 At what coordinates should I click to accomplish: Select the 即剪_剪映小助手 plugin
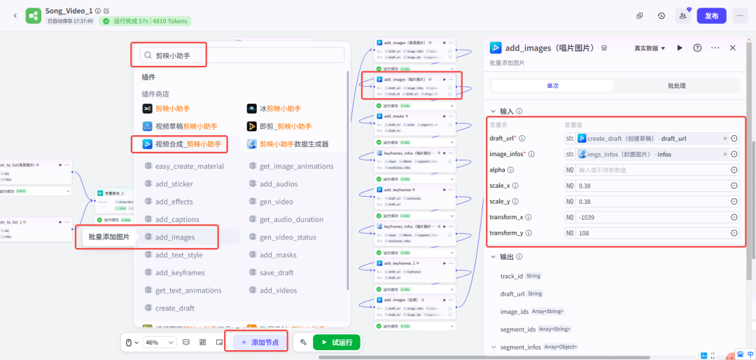tap(279, 127)
